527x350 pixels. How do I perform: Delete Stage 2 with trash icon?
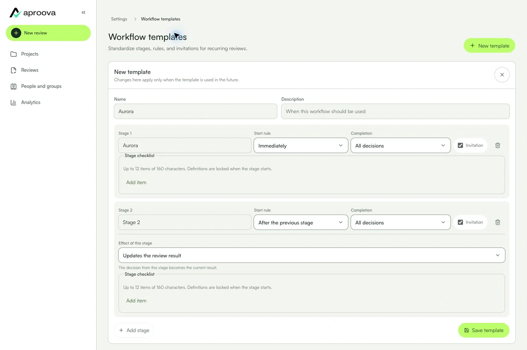(498, 222)
